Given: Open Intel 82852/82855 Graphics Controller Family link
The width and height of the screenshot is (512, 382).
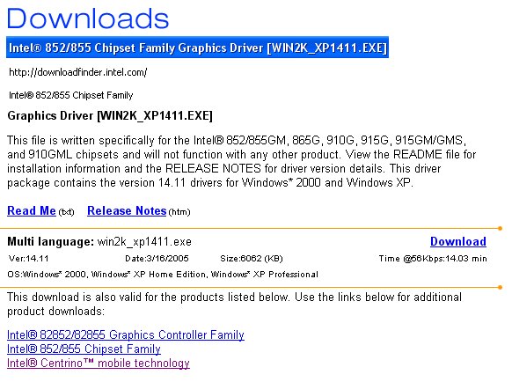Looking at the screenshot, I should tap(126, 335).
